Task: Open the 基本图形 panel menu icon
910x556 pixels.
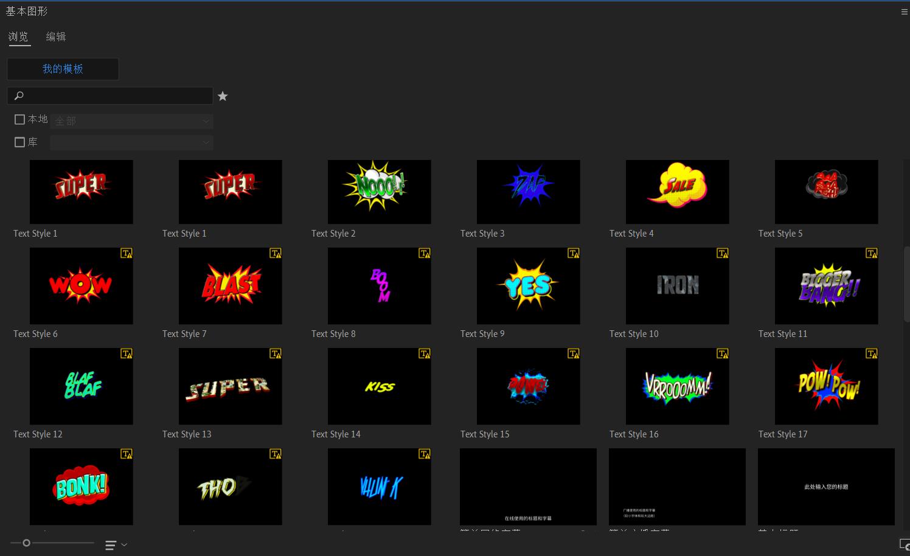Action: [904, 12]
